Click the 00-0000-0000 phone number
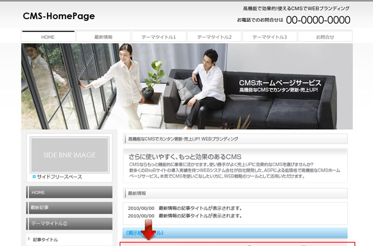373x246 pixels. [x=318, y=20]
